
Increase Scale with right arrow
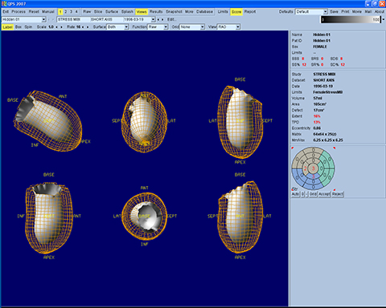pos(61,27)
